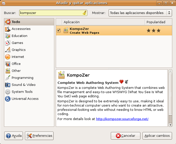Screen dimensions: 176x144
Task: Click the Games playing cards icon
Action: pyautogui.click(x=8, y=43)
